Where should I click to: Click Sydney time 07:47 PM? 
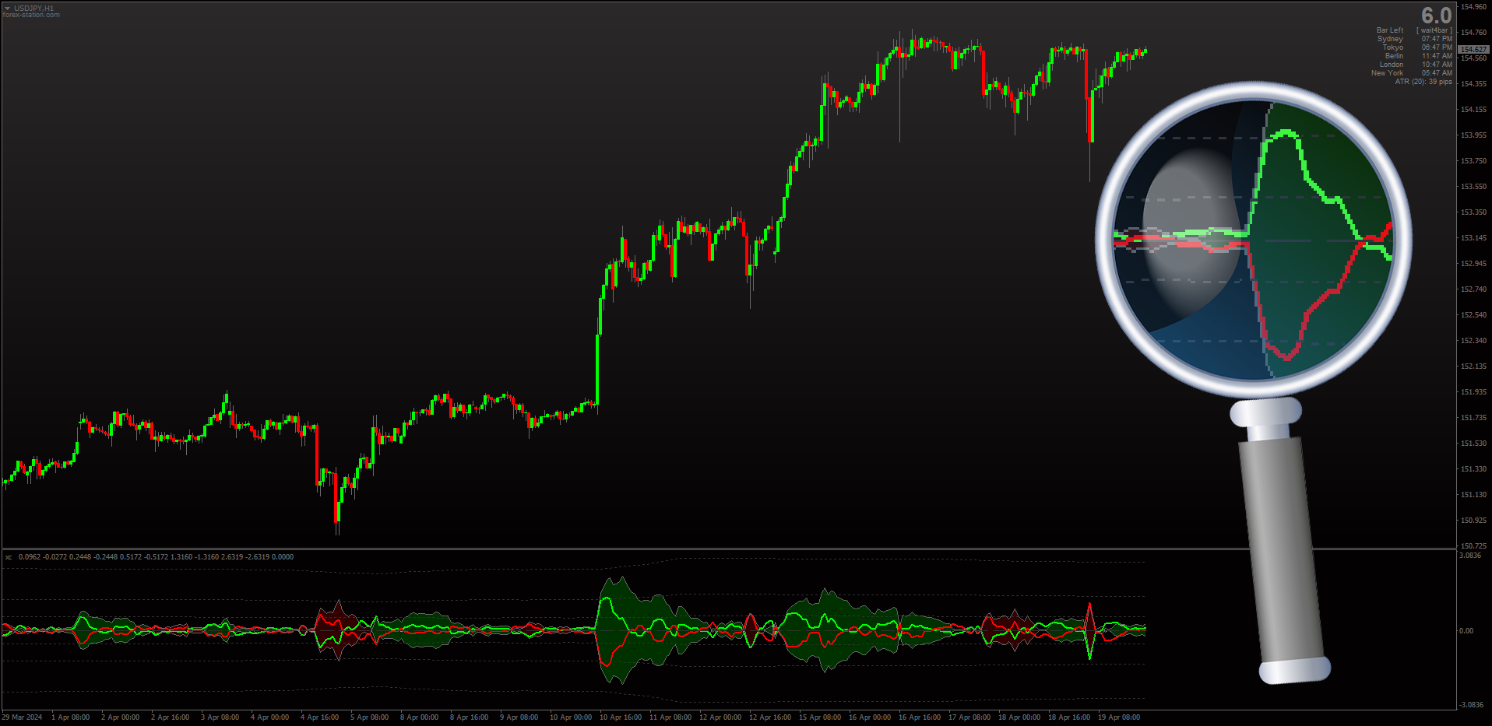(1437, 39)
